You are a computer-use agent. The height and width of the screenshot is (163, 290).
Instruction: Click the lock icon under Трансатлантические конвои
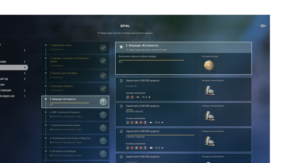click(51, 129)
